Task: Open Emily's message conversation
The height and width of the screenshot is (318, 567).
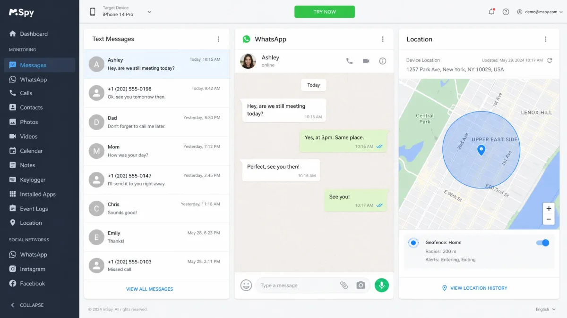Action: 156,237
